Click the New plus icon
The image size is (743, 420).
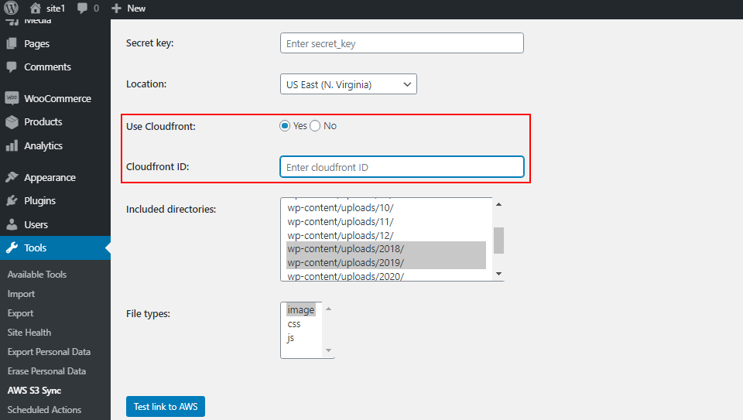[x=116, y=9]
